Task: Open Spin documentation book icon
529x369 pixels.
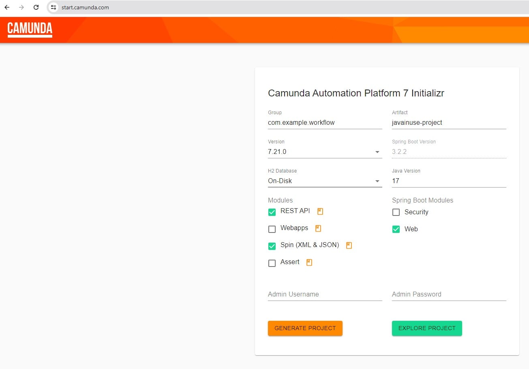Action: (349, 245)
